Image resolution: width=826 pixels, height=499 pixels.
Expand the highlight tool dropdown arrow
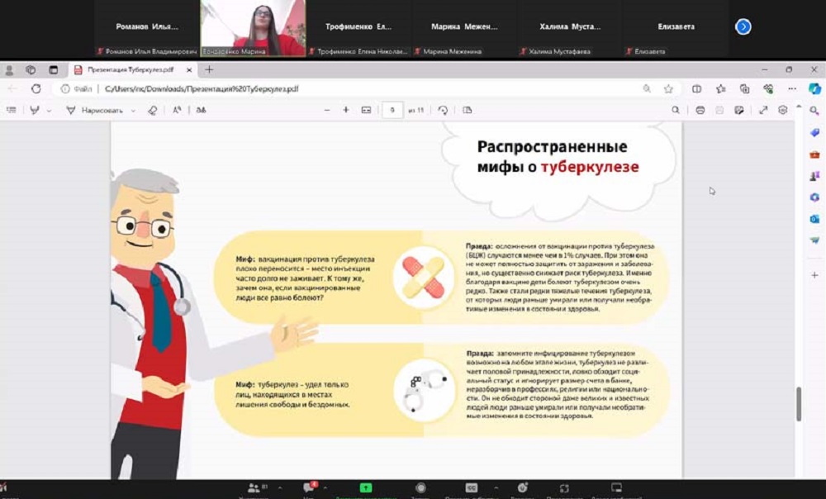click(x=49, y=110)
